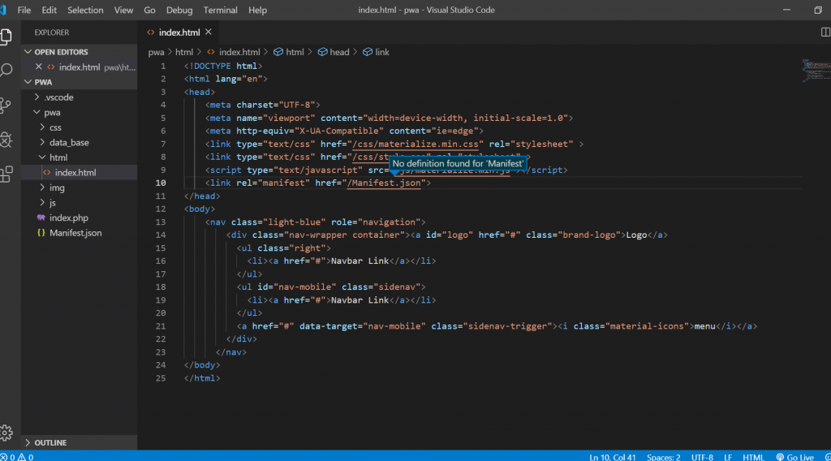Screen dimensions: 831x461
Task: Click the 'pwa' breadcrumb segment
Action: tap(156, 52)
